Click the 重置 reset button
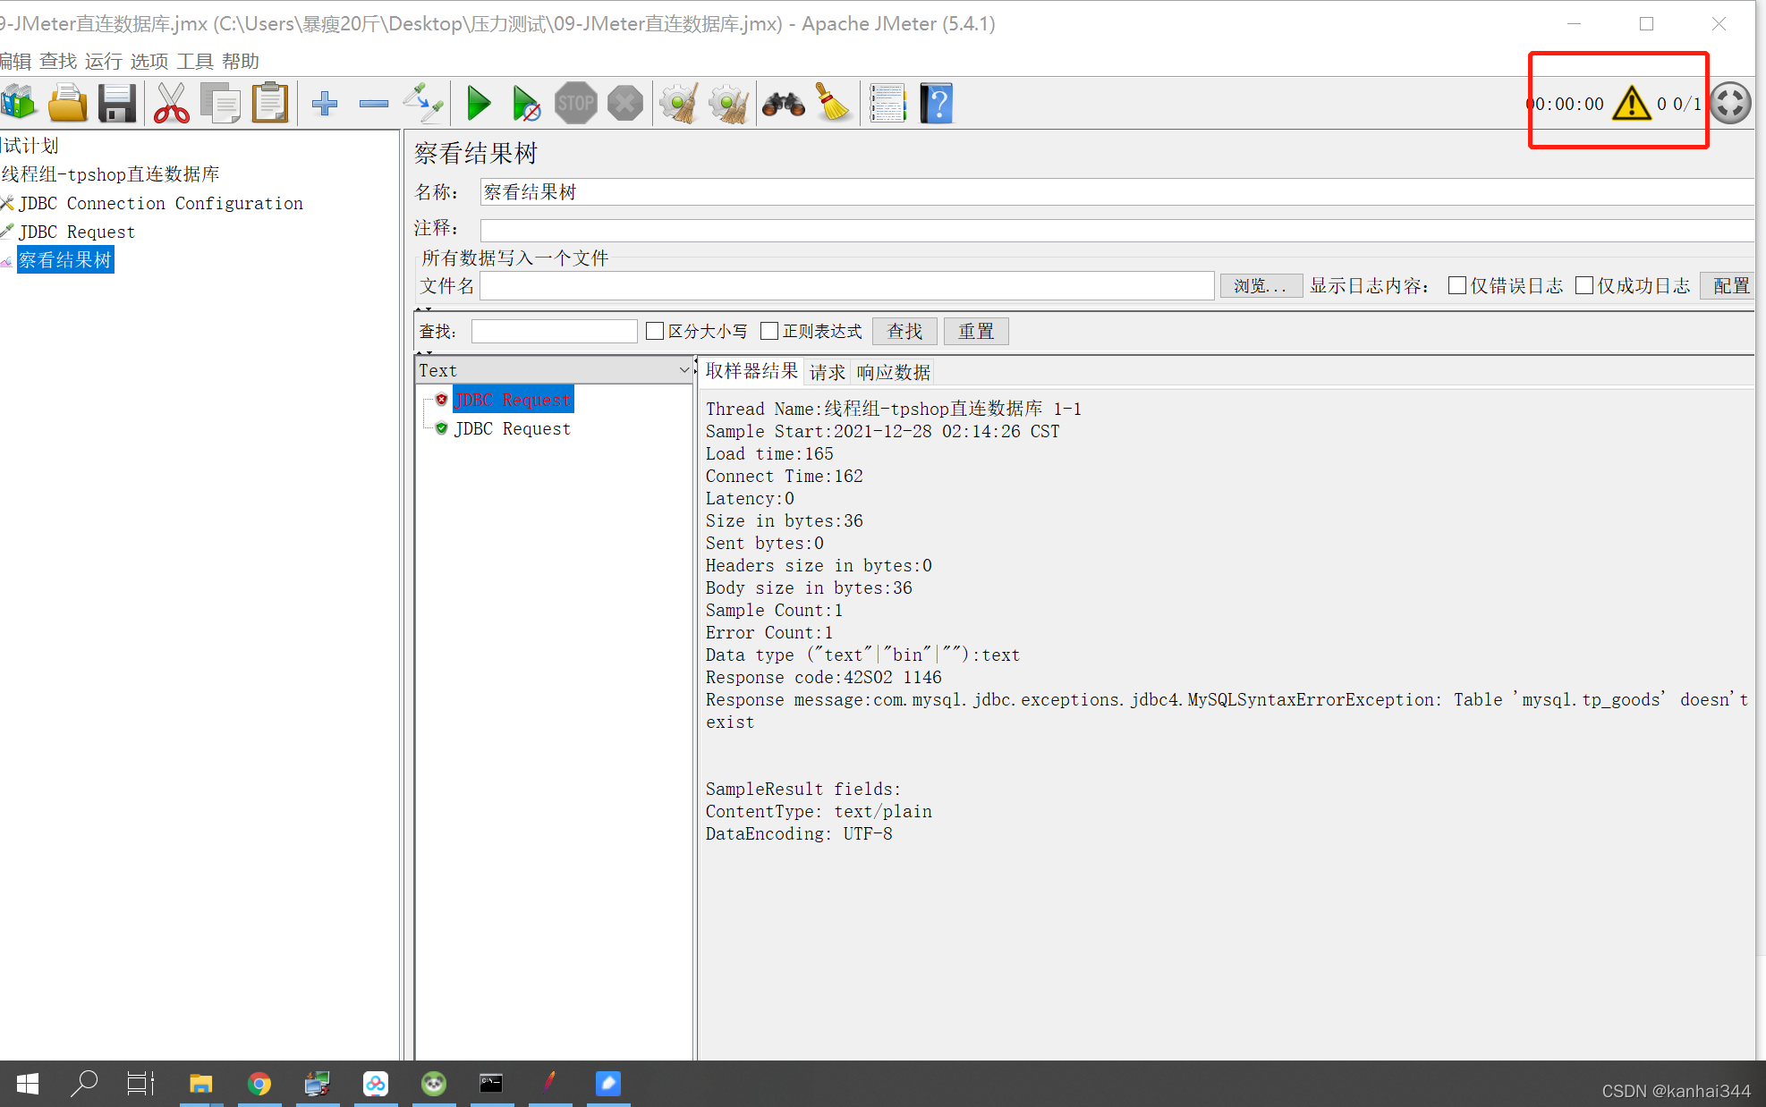Image resolution: width=1766 pixels, height=1107 pixels. tap(975, 331)
